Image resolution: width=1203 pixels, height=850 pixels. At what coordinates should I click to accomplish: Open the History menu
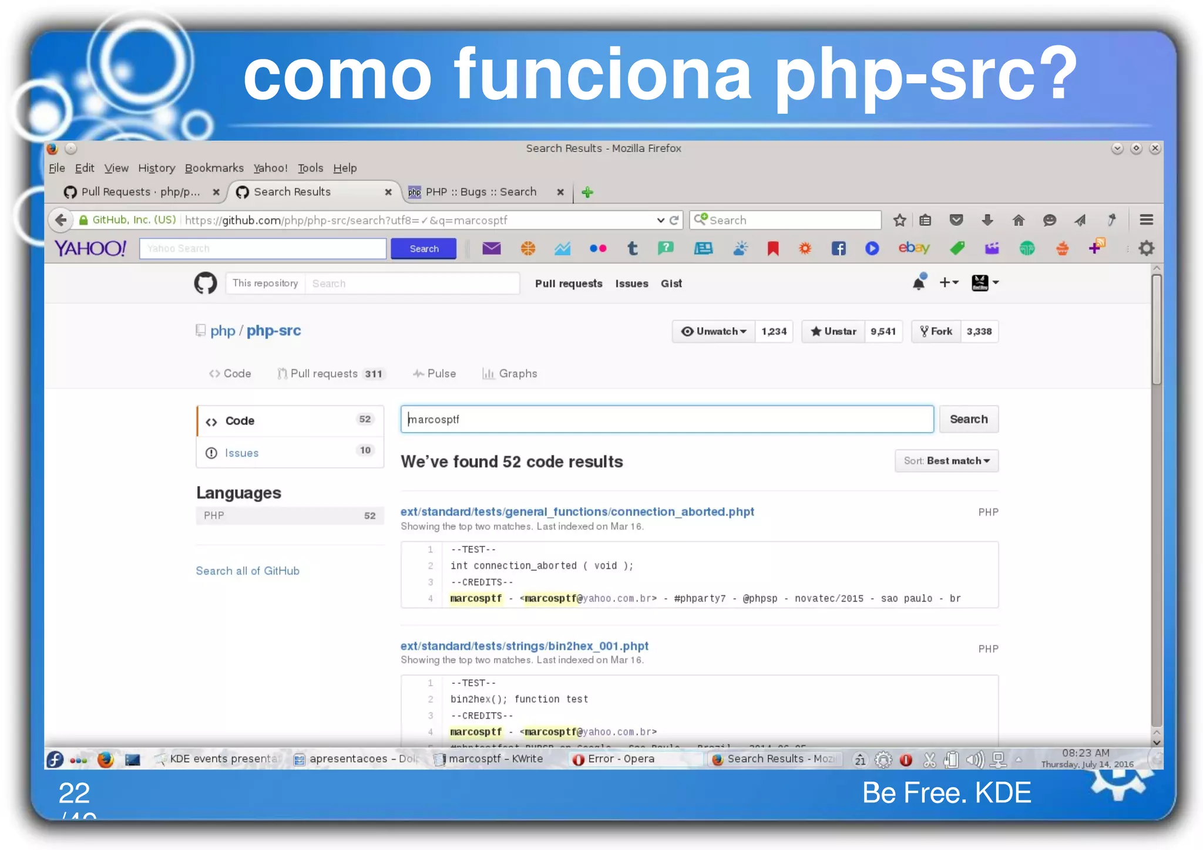coord(156,168)
